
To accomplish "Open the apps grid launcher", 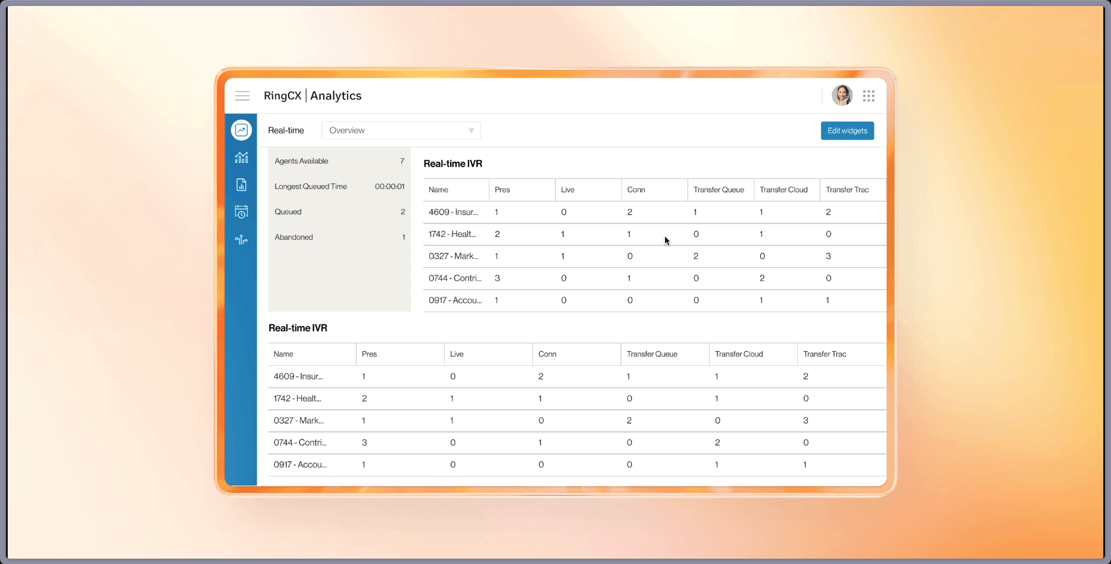I will coord(869,96).
